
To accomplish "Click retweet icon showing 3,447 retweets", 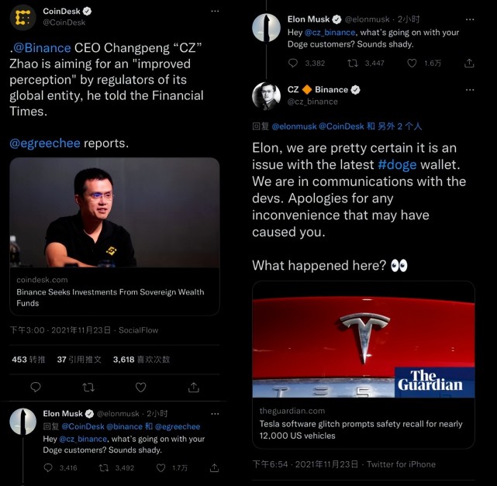I will (351, 64).
